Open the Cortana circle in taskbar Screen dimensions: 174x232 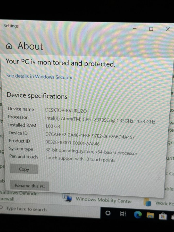108,213
